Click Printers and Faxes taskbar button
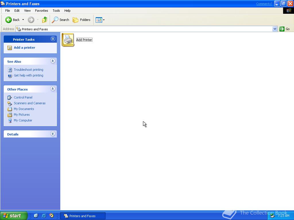This screenshot has height=220, width=294. point(83,216)
